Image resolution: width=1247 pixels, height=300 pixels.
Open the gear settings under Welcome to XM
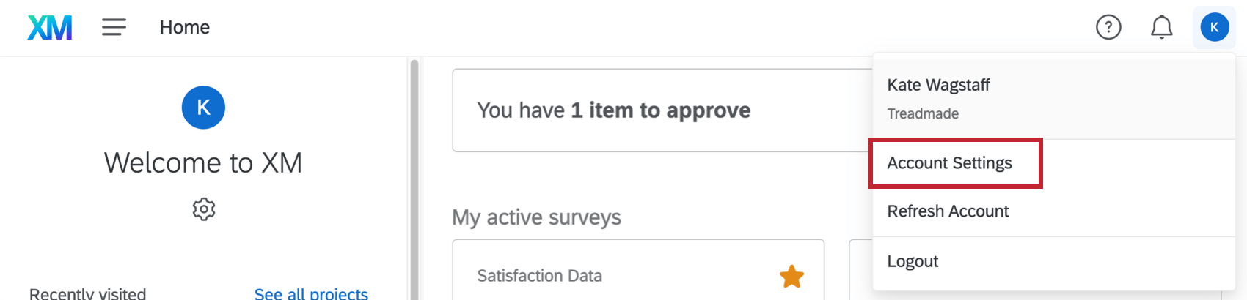(204, 209)
